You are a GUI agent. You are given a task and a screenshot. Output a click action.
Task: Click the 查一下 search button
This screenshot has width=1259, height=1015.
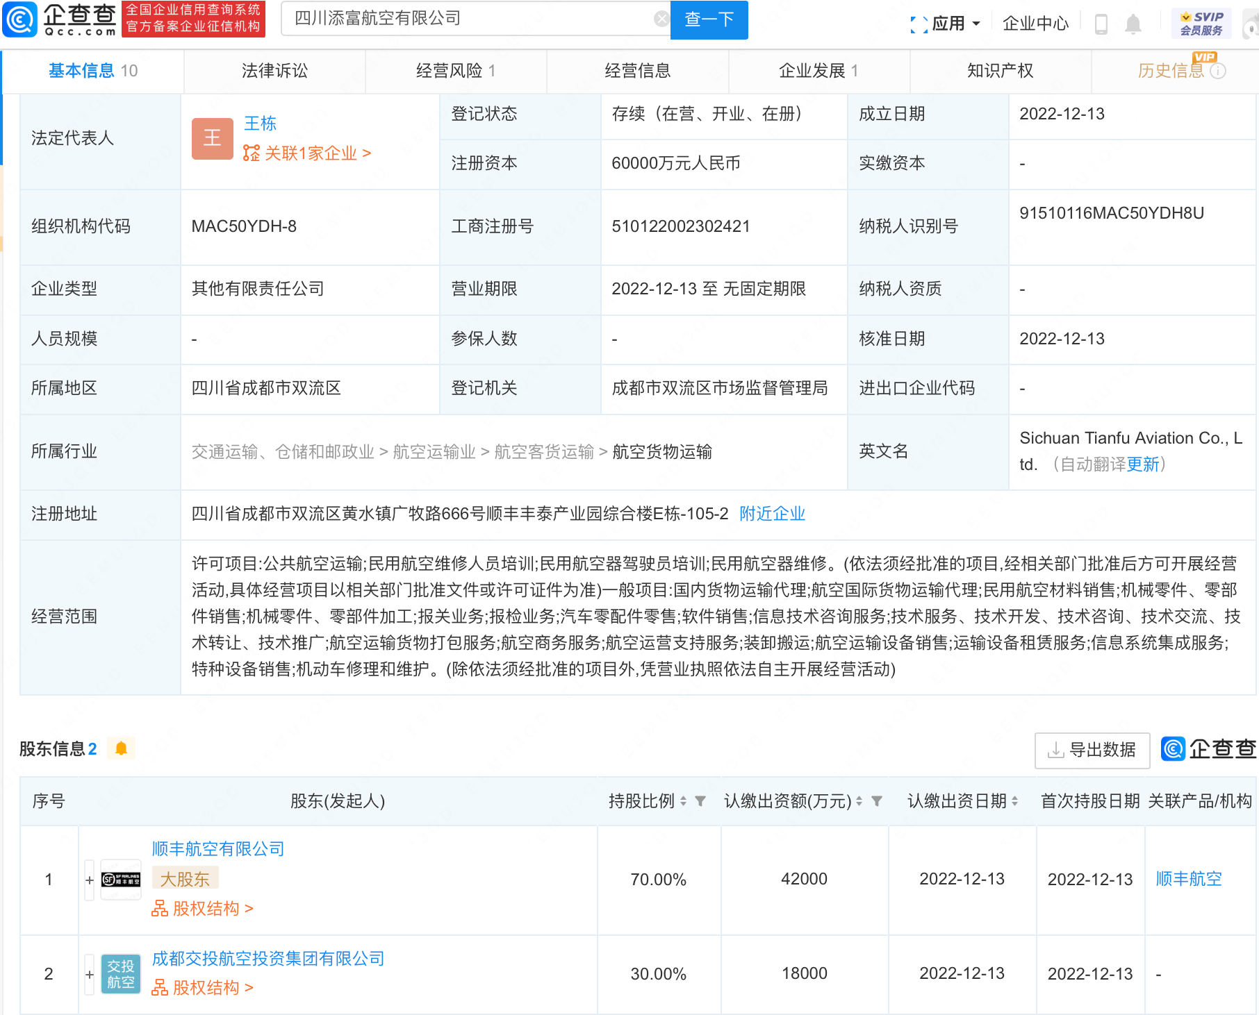pyautogui.click(x=709, y=19)
